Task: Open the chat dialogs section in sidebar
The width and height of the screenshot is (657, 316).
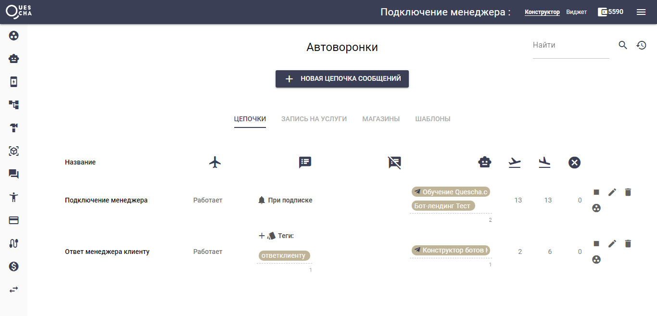Action: coord(13,174)
